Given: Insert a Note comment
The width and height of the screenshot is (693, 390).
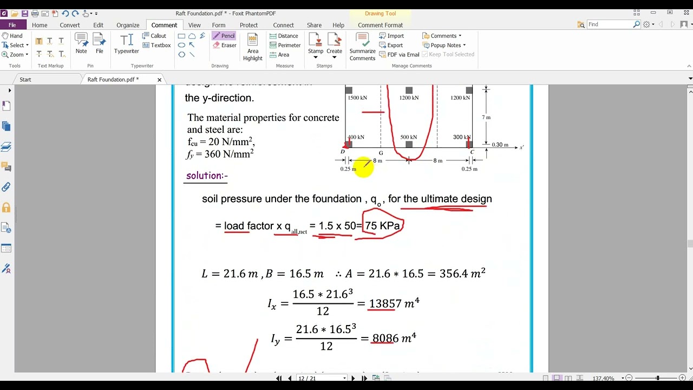Looking at the screenshot, I should pos(81,43).
